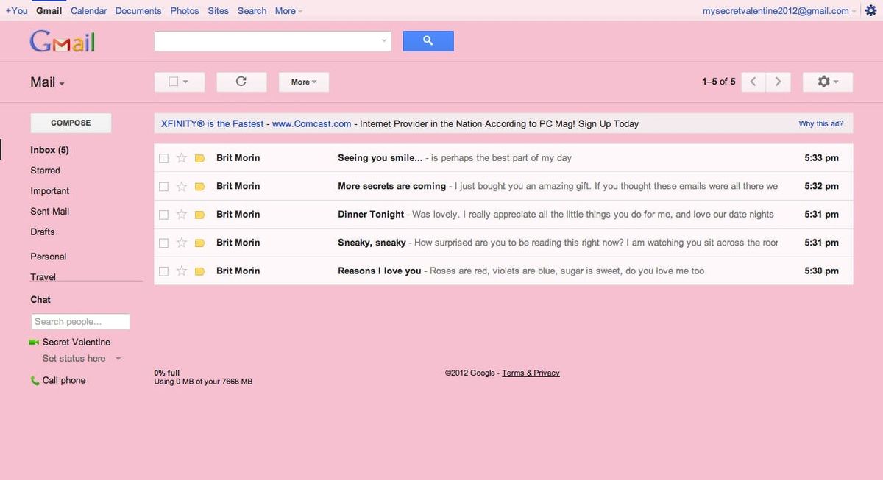Toggle the importance marker on 'Dinner Tonight'
The image size is (883, 480).
199,214
